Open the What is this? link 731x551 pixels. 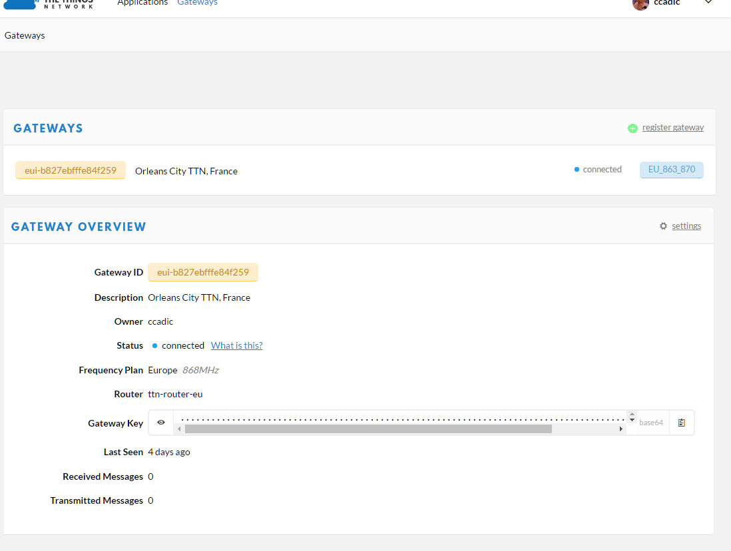click(237, 345)
